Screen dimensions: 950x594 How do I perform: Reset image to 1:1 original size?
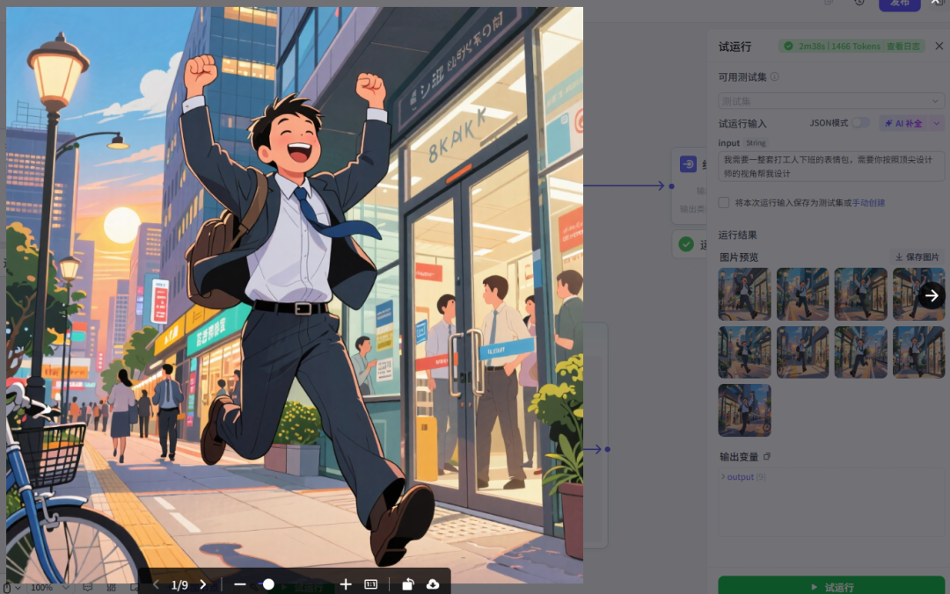coord(371,584)
